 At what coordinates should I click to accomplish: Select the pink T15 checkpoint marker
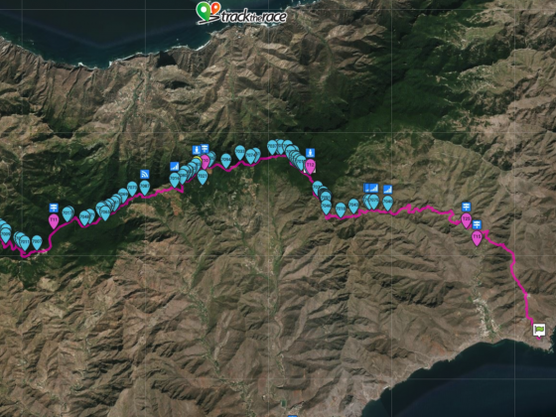(x=477, y=238)
